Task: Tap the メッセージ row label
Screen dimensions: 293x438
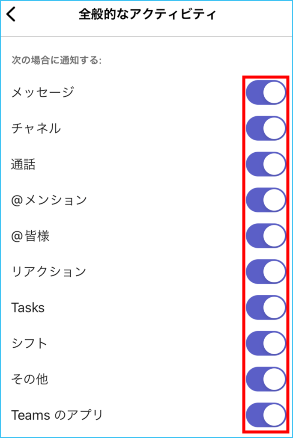Action: coord(42,92)
